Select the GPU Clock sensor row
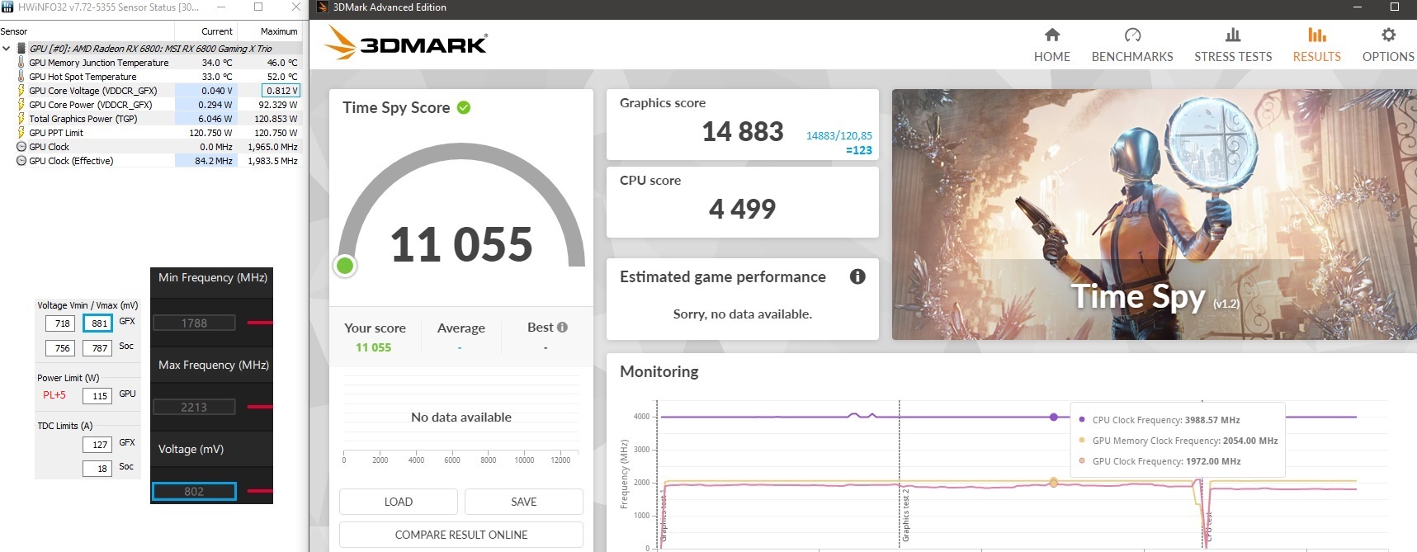1417x552 pixels. (151, 147)
